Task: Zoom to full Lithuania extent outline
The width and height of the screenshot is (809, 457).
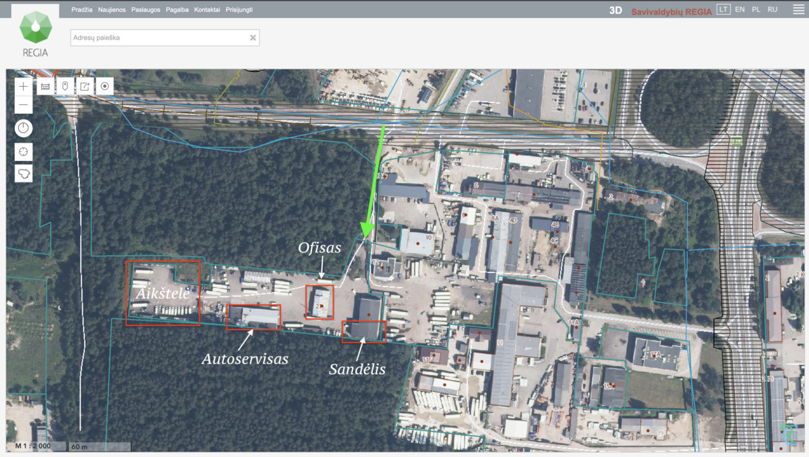Action: click(24, 174)
